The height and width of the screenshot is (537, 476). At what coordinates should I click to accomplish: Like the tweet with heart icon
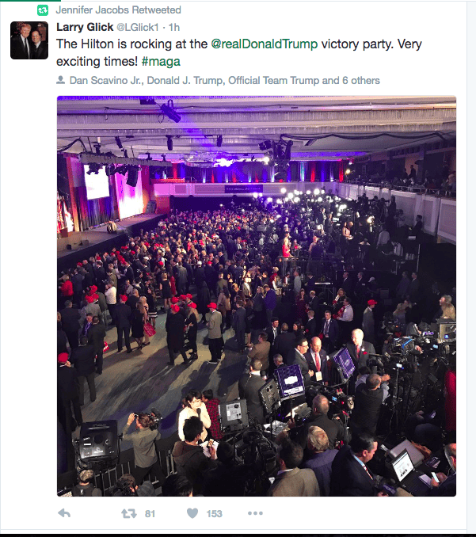pyautogui.click(x=192, y=513)
